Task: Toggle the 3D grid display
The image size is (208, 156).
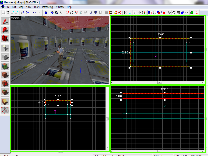Action: tap(8, 12)
